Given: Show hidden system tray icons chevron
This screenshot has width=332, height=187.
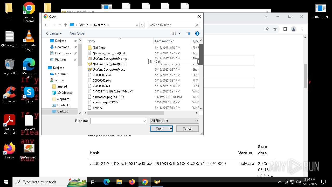Looking at the screenshot, I should (x=280, y=182).
